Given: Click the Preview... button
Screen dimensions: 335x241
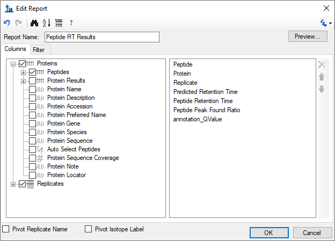Looking at the screenshot, I should tap(307, 36).
